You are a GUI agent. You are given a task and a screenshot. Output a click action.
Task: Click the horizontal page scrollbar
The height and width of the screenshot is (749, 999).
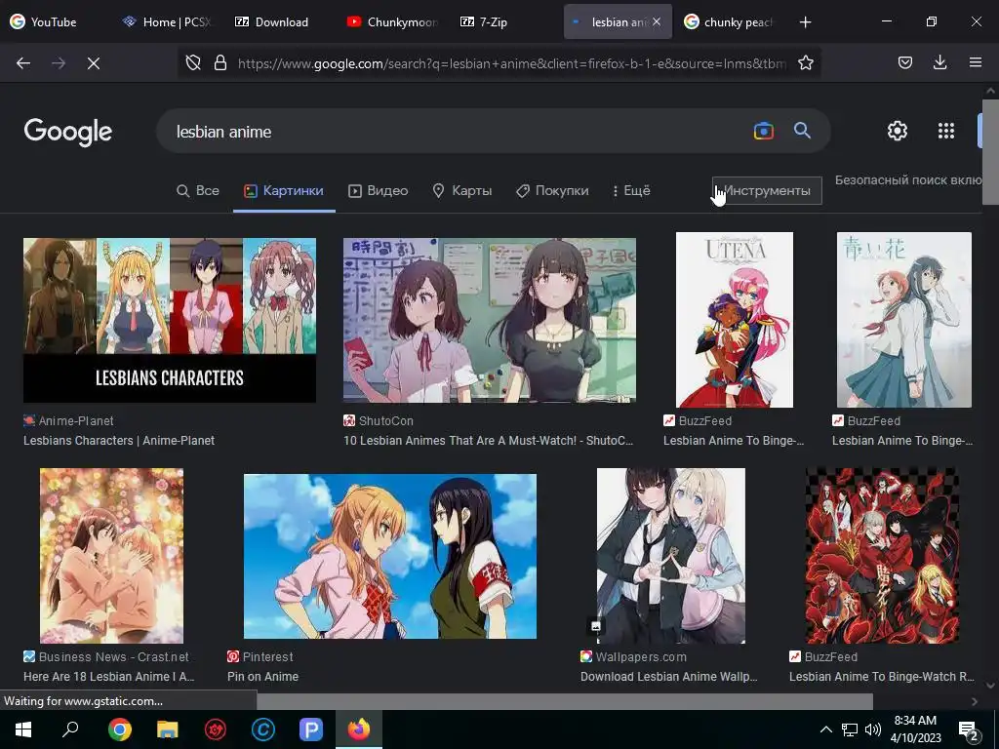click(x=565, y=701)
